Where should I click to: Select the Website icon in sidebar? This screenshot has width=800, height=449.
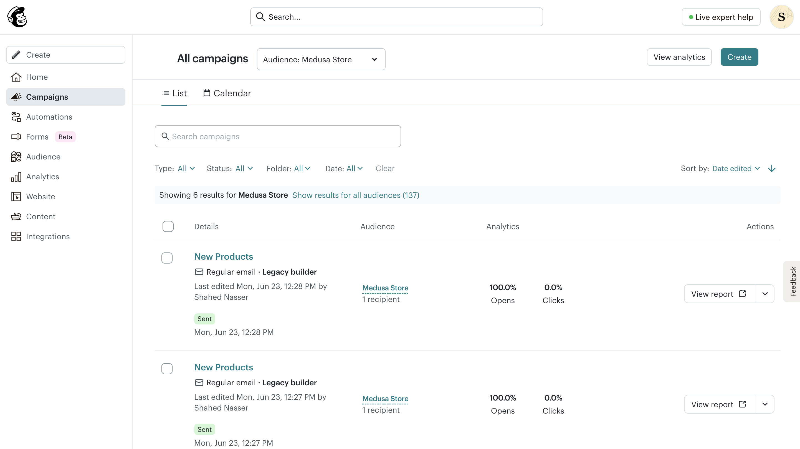coord(16,197)
